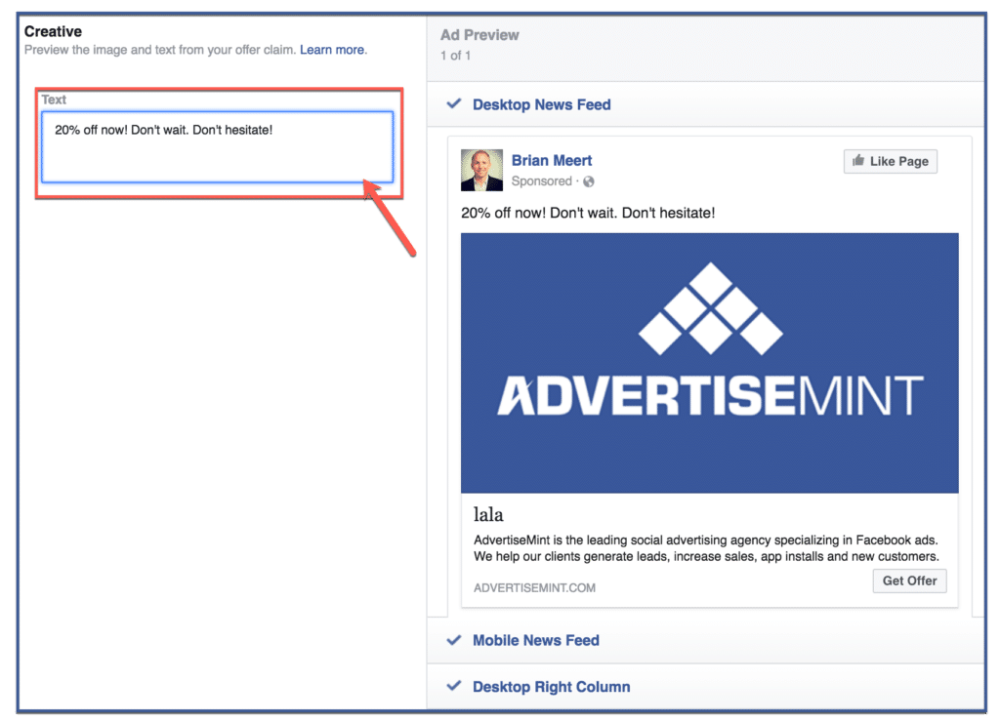Click the globe audience icon beside Sponsored

[589, 181]
